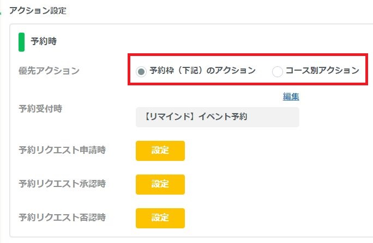This screenshot has width=373, height=243.
Task: Click the 【リマインド】イベント予約 field
Action: tap(217, 117)
